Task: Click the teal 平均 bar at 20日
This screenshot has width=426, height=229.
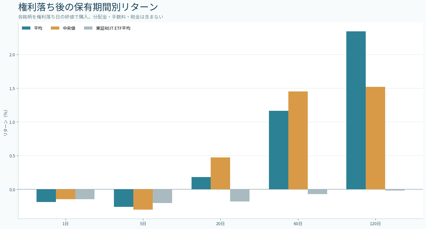Action: point(201,183)
